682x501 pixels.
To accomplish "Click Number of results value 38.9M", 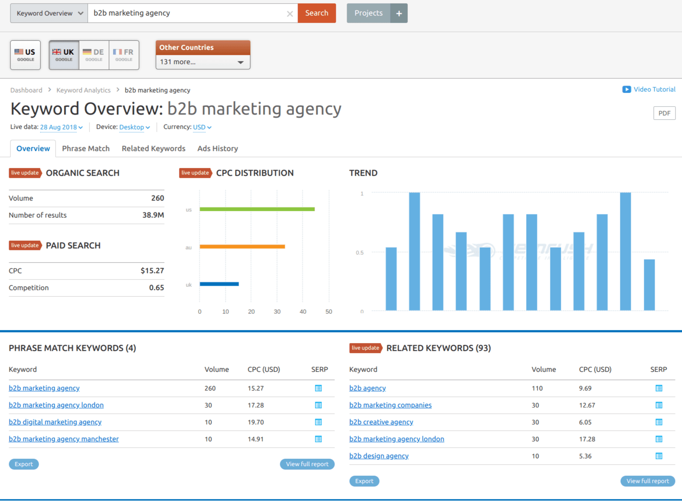I will click(153, 215).
